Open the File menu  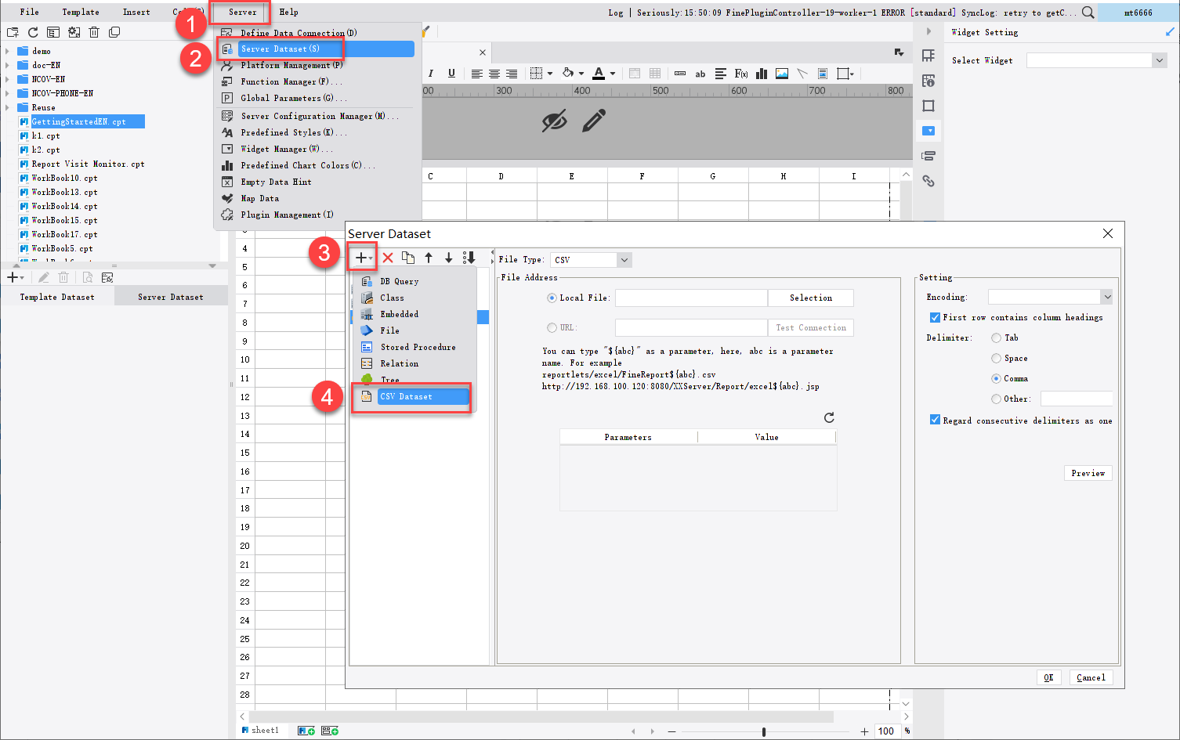click(x=29, y=12)
